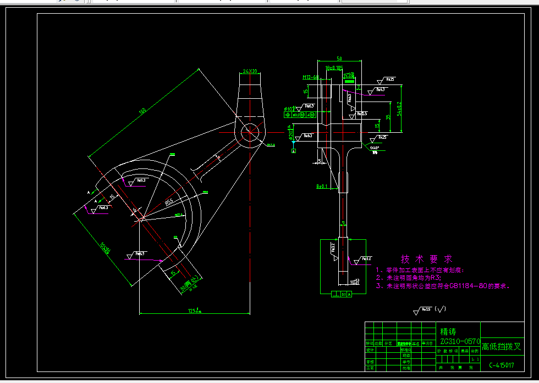
Task: Pick the 125.6 horizontal dimension
Action: pyautogui.click(x=195, y=311)
